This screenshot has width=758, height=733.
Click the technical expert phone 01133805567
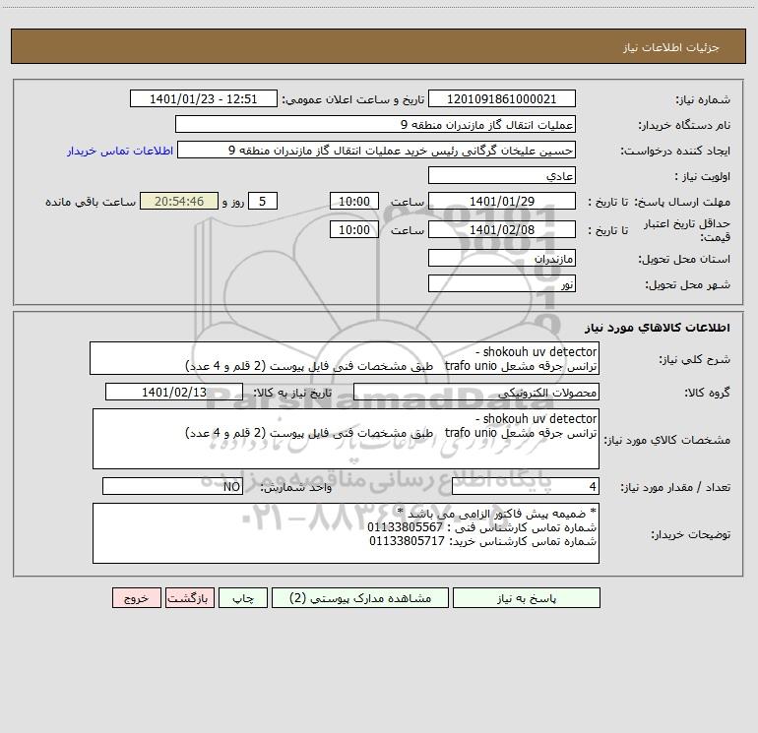pyautogui.click(x=406, y=527)
